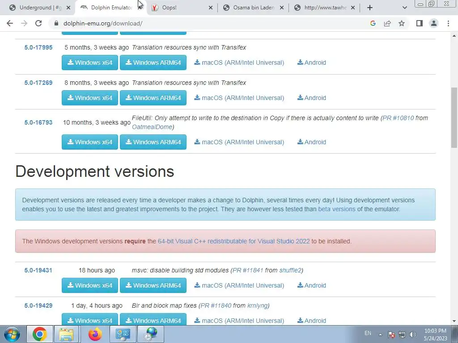This screenshot has width=458, height=343.
Task: Download Windows x64 for 5.0-17269
Action: [x=89, y=98]
